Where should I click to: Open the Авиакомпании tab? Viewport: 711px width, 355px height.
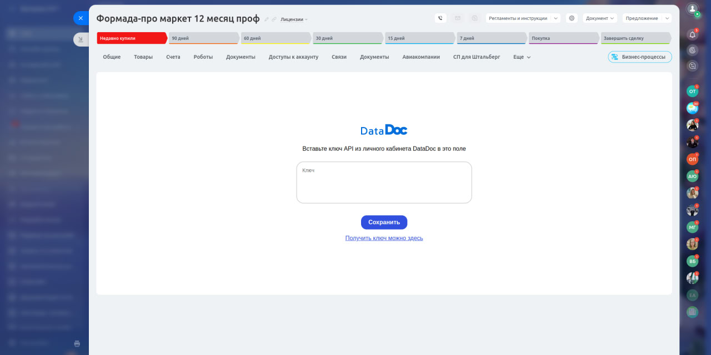coord(421,57)
